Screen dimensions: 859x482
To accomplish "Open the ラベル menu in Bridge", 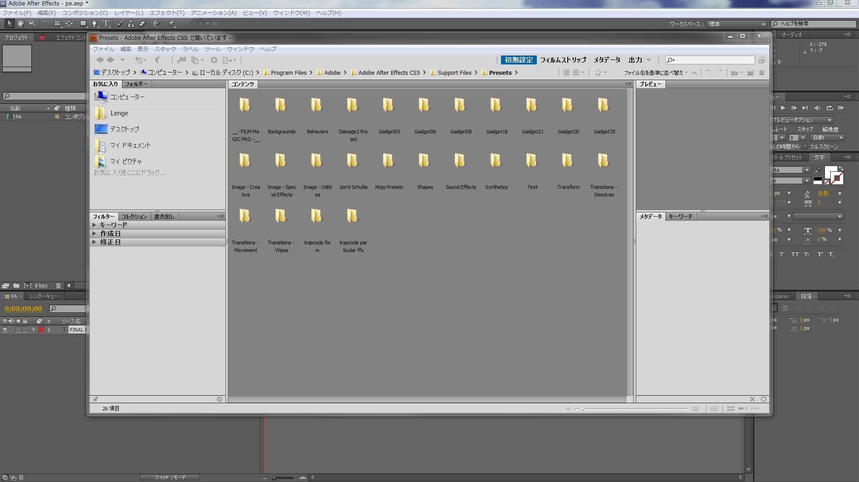I will click(190, 49).
